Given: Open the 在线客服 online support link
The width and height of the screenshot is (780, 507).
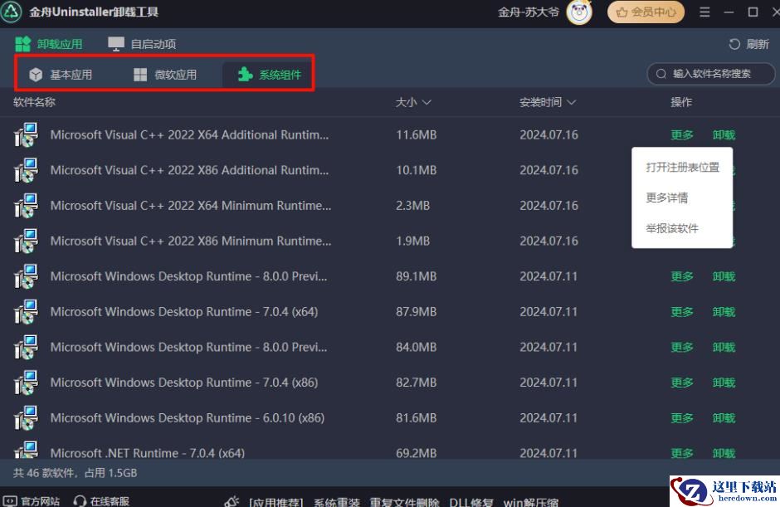Looking at the screenshot, I should tap(101, 500).
